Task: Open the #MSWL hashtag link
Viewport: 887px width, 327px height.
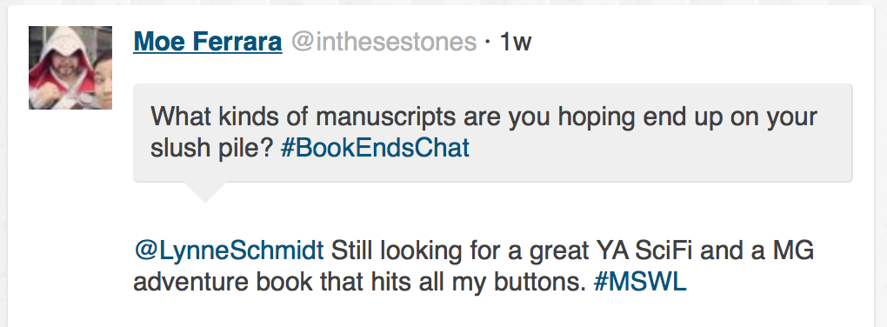Action: 640,282
